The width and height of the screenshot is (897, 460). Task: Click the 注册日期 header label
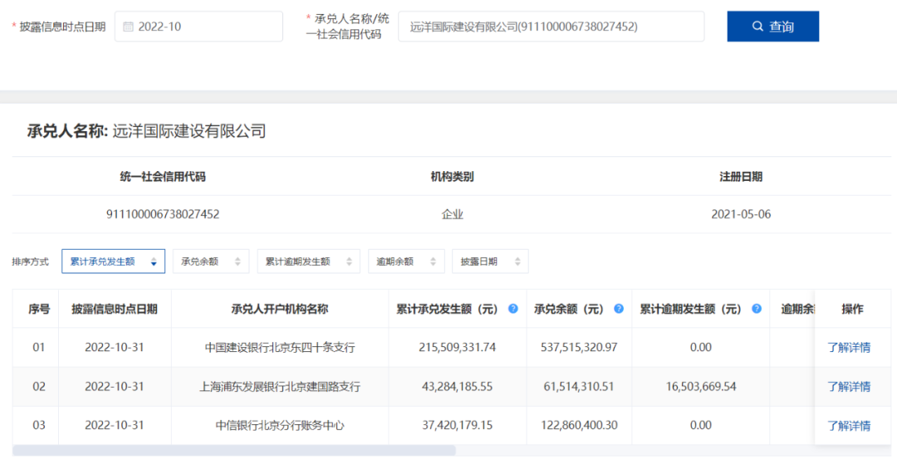pos(741,177)
